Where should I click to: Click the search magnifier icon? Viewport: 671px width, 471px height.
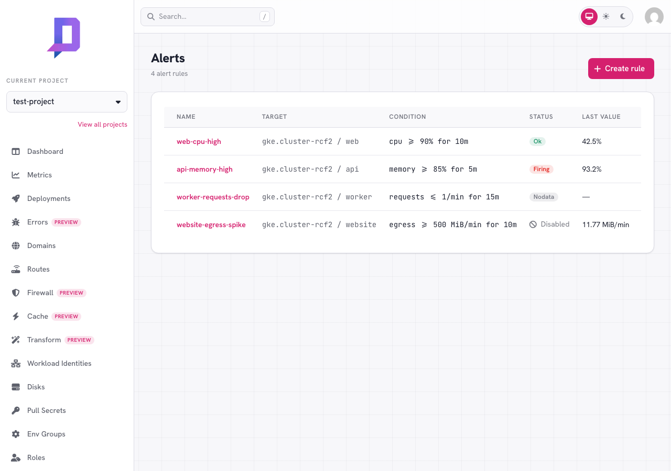(151, 17)
